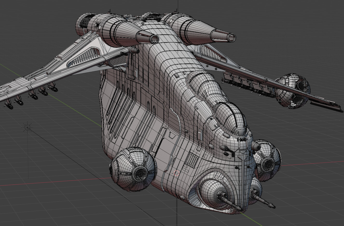
Task: Click the 3D cursor crosshair marker
Action: click(176, 173)
